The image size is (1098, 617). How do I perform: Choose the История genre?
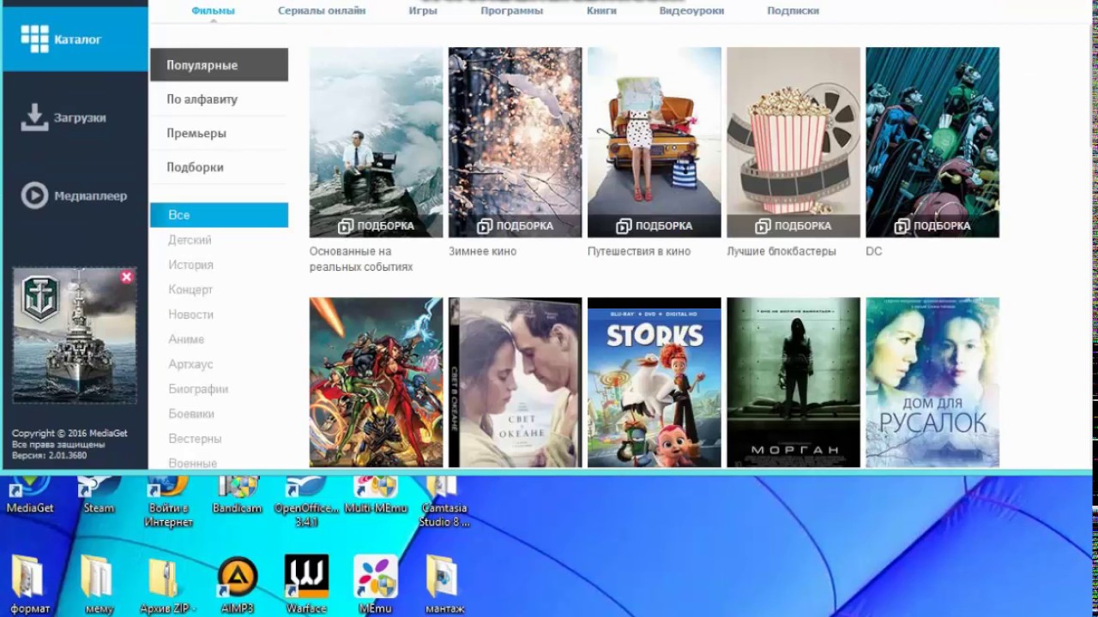190,265
